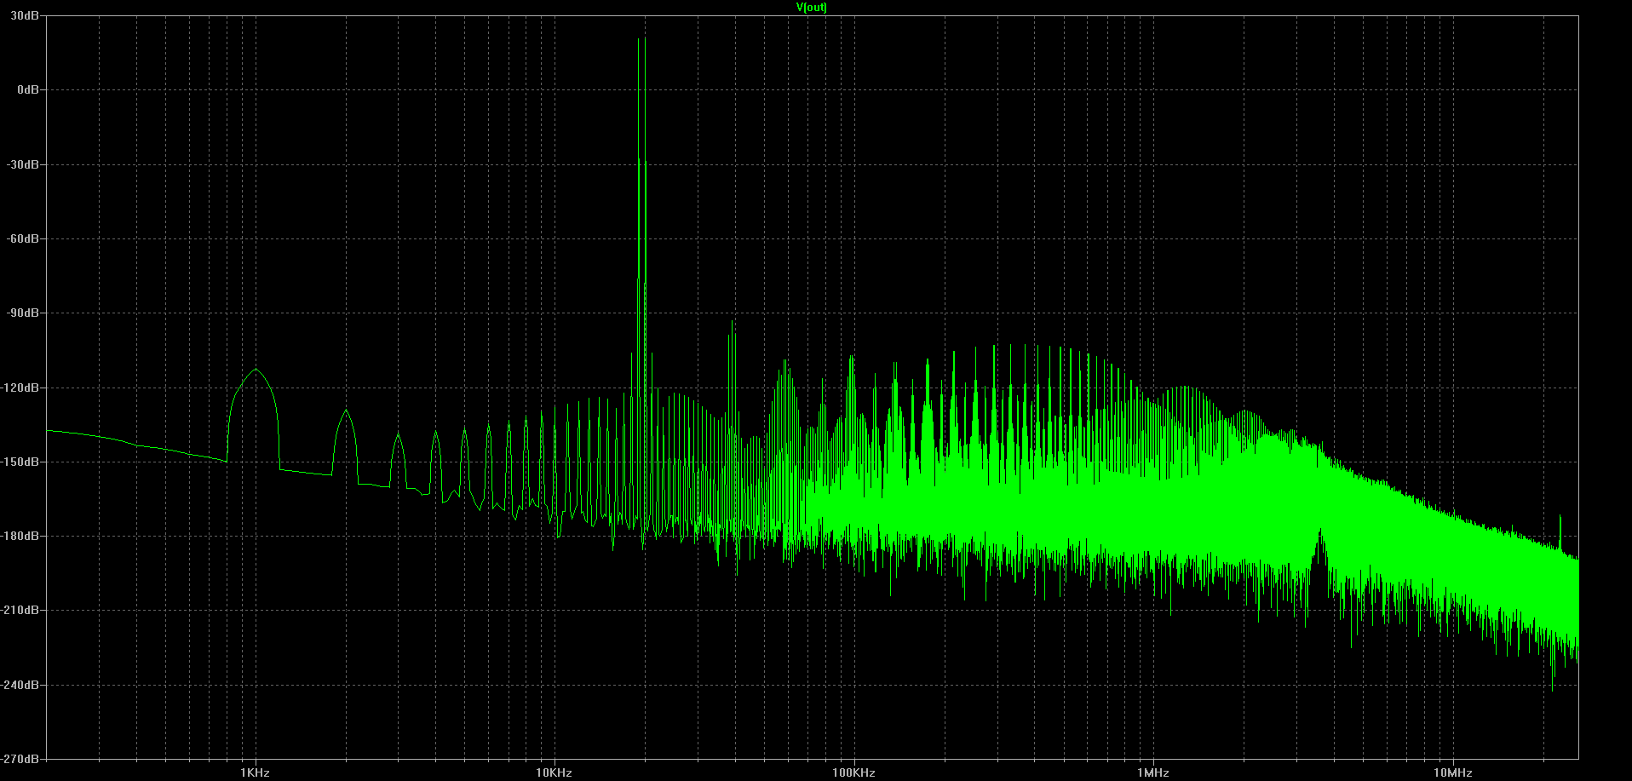Image resolution: width=1632 pixels, height=781 pixels.
Task: Click the -30dB axis label
Action: 23,164
